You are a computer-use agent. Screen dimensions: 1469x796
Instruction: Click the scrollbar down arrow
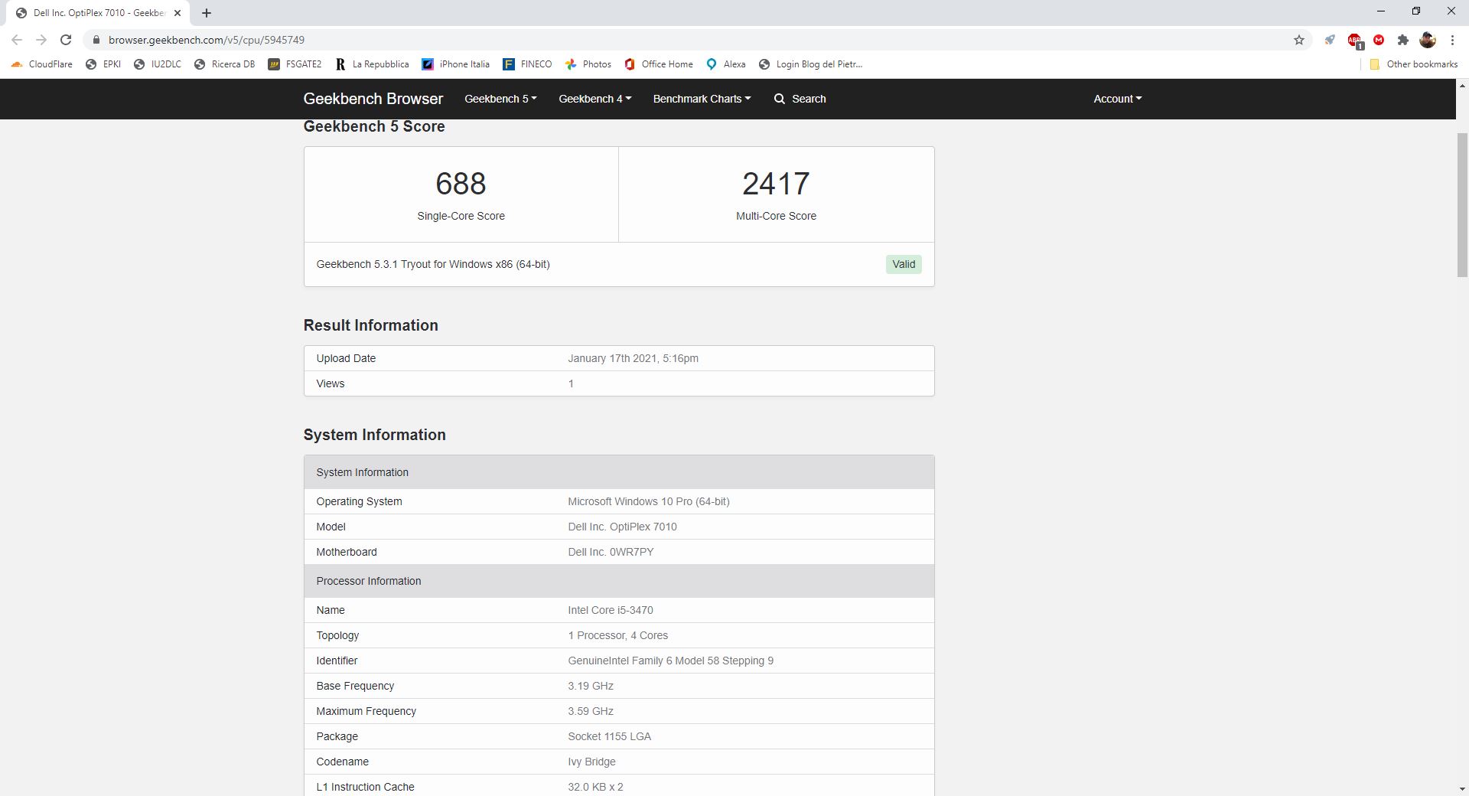[x=1462, y=789]
